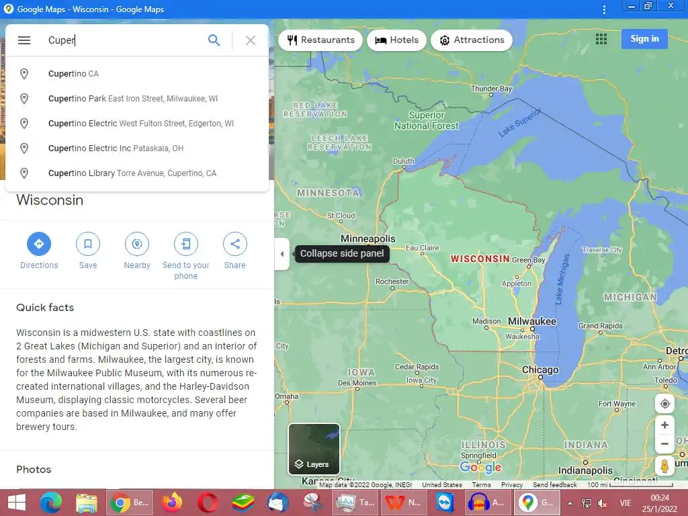Open BlueStacks from taskbar
Screen dimensions: 688x516
point(243,503)
